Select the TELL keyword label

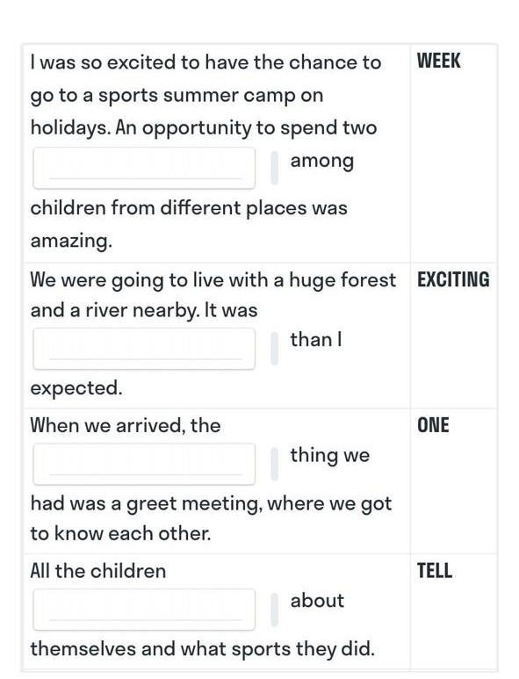[435, 571]
